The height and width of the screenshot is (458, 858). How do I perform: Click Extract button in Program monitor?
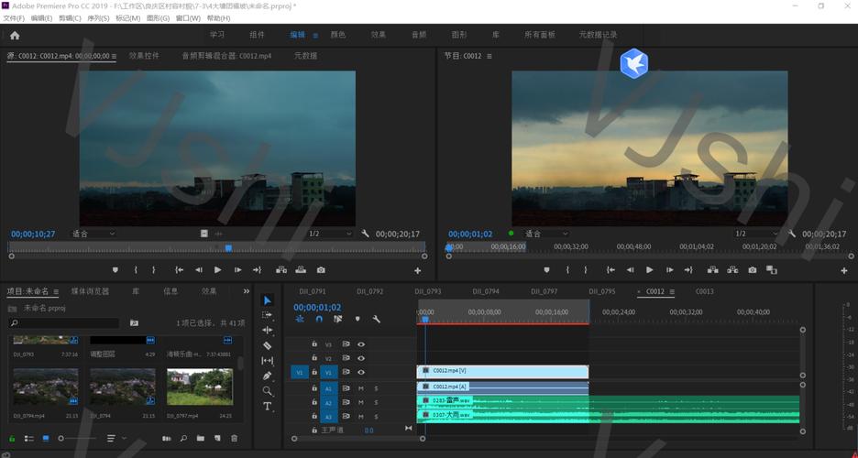732,270
